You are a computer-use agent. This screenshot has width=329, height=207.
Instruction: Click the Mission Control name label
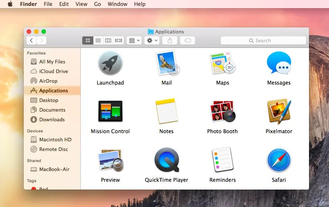point(110,131)
